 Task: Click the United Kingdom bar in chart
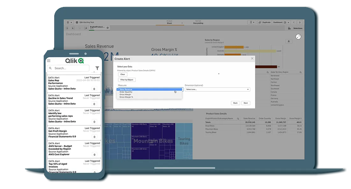coord(234,47)
